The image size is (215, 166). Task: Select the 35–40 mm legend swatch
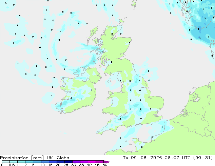pyautogui.click(x=84, y=162)
